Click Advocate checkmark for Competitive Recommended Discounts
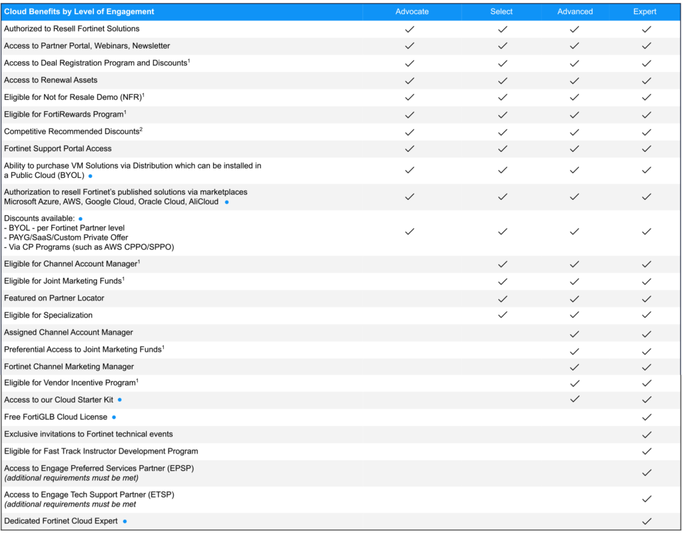The image size is (682, 533). [410, 132]
